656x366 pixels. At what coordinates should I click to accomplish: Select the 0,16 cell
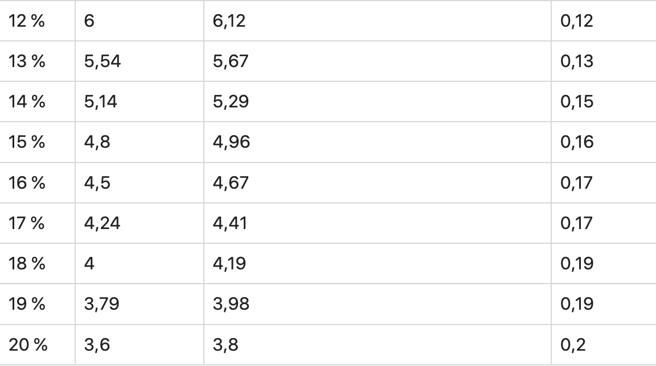point(577,142)
